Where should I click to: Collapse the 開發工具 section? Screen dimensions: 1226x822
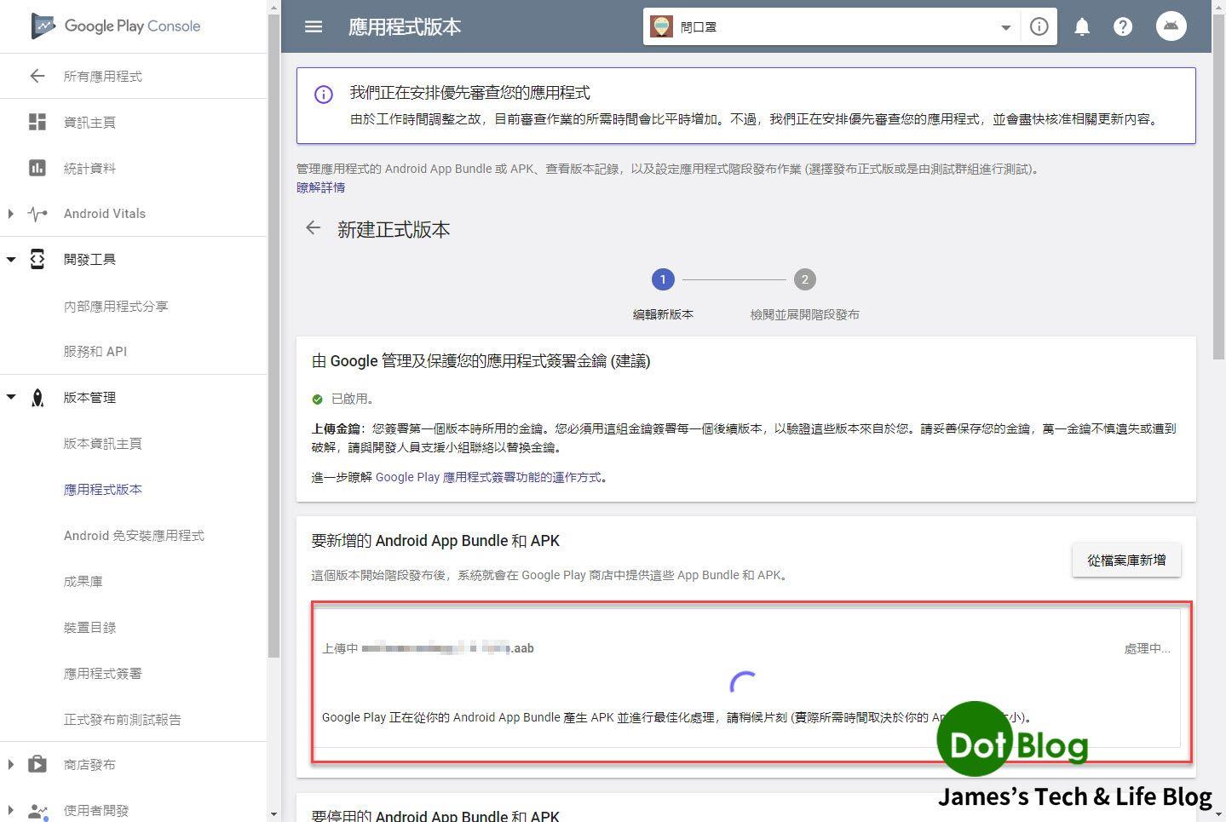tap(10, 259)
